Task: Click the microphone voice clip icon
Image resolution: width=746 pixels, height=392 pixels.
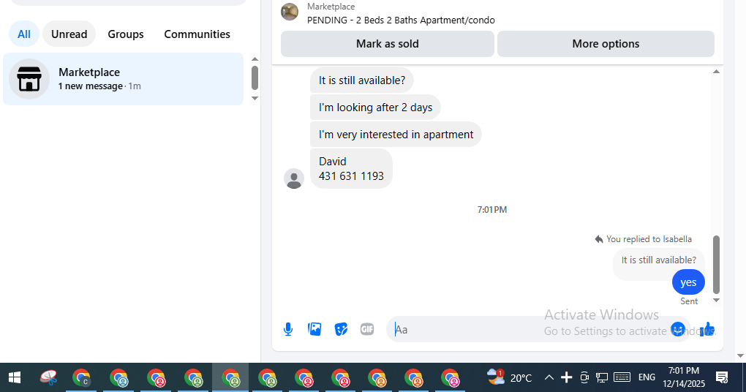Action: click(x=288, y=329)
